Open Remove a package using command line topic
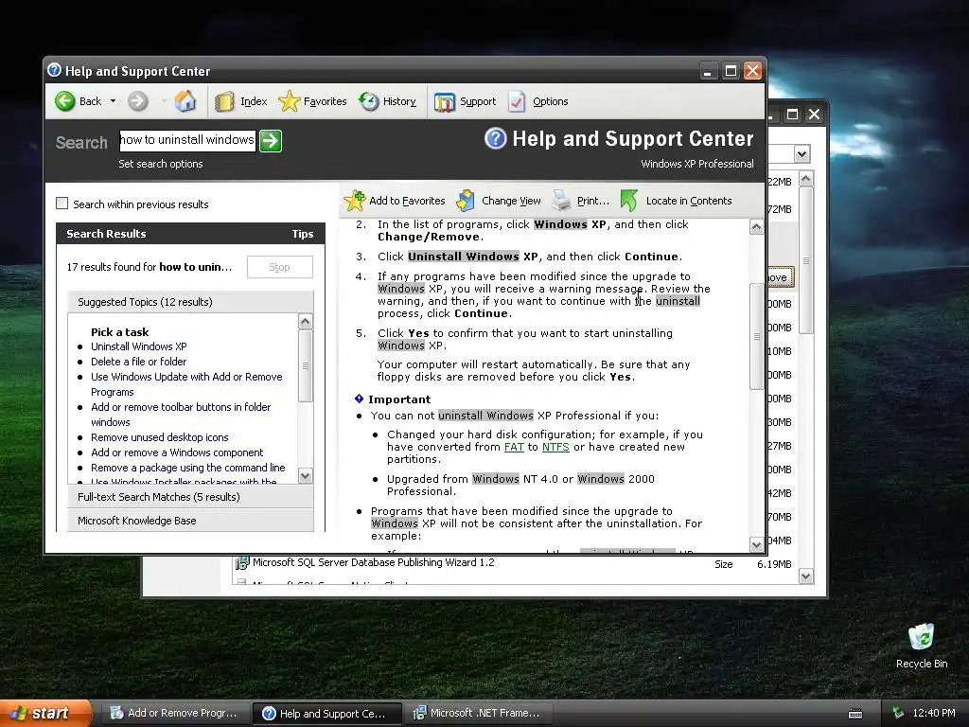 [188, 468]
